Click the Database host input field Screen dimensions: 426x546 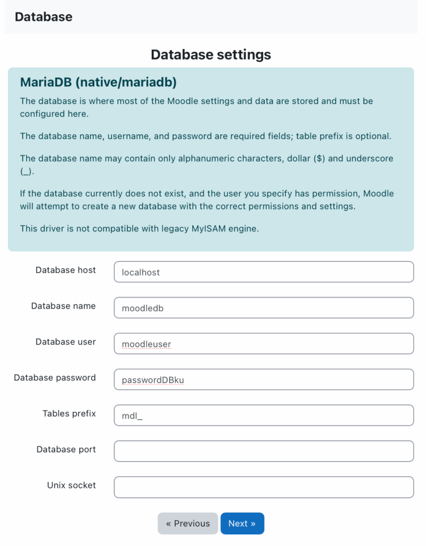[x=264, y=272]
